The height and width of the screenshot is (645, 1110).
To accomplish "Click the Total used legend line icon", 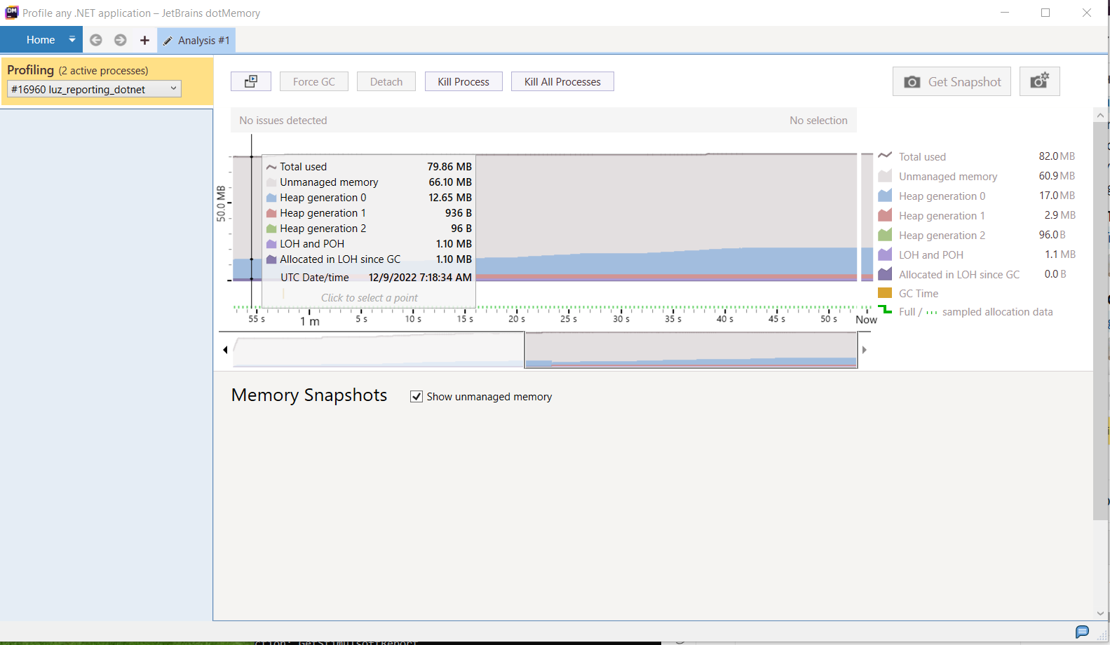I will pyautogui.click(x=885, y=156).
